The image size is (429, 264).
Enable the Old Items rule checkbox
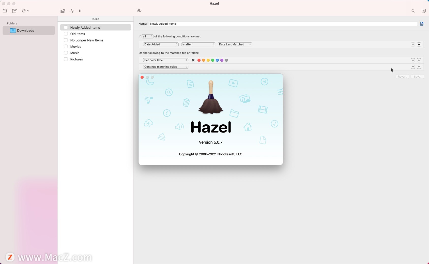tap(66, 34)
